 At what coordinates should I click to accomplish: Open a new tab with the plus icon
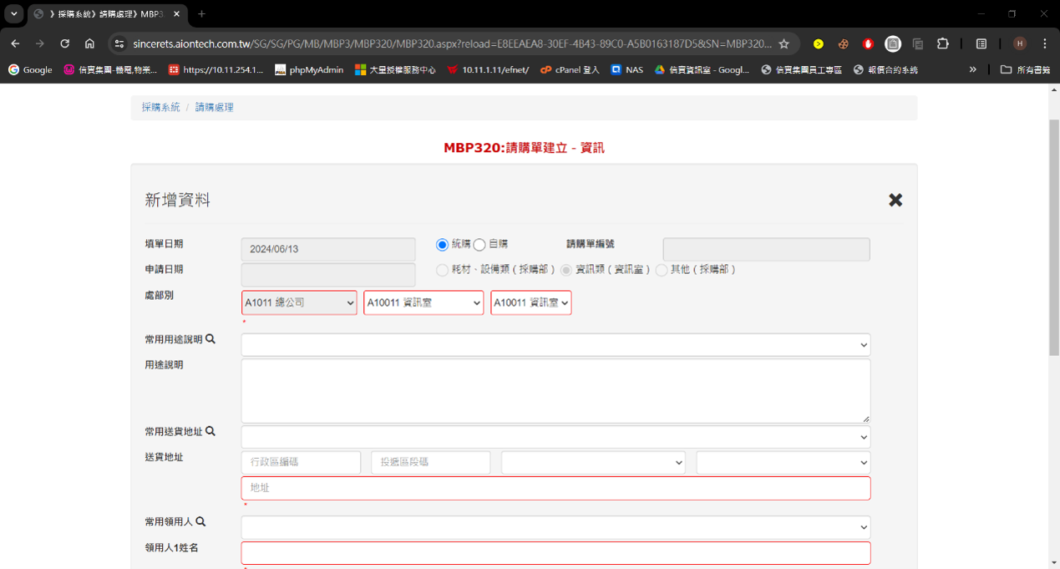pyautogui.click(x=201, y=13)
